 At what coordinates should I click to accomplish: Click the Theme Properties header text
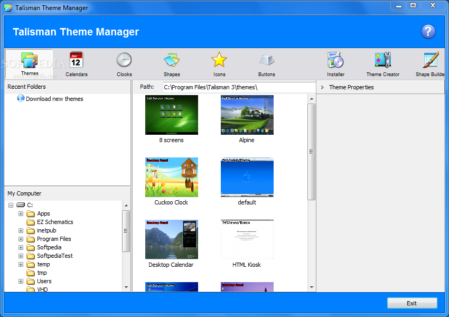pyautogui.click(x=351, y=87)
